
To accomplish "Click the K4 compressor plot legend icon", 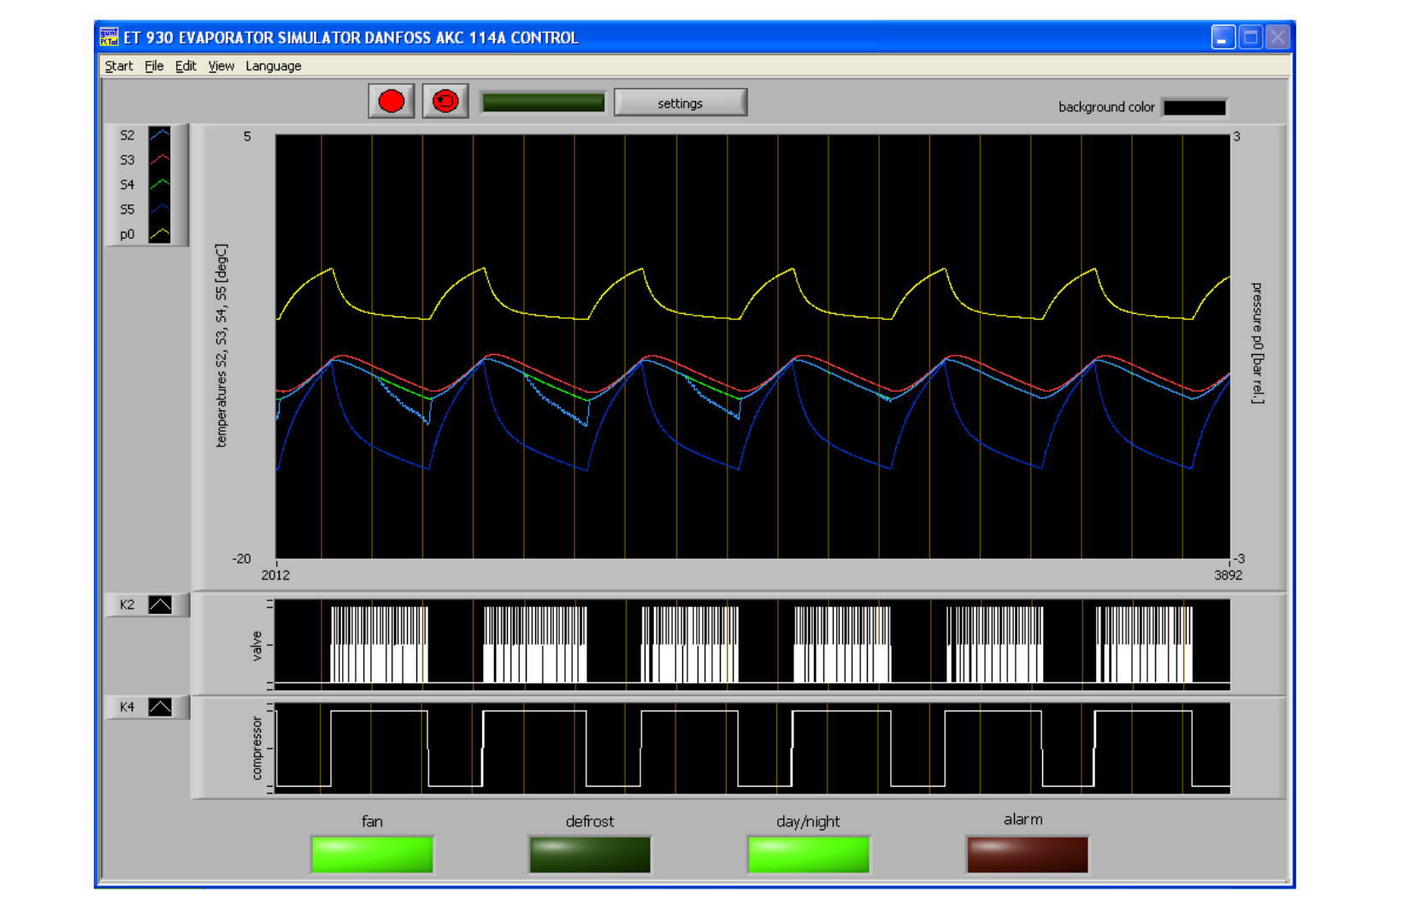I will (x=160, y=707).
